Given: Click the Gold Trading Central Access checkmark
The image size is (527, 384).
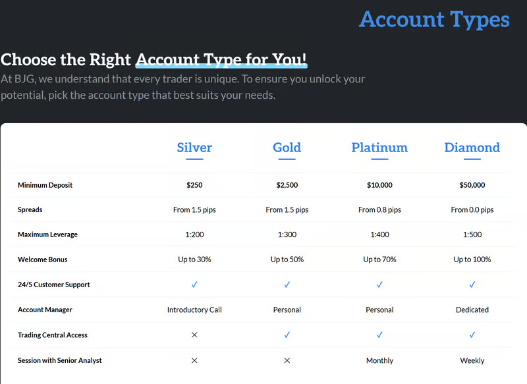Looking at the screenshot, I should point(287,335).
